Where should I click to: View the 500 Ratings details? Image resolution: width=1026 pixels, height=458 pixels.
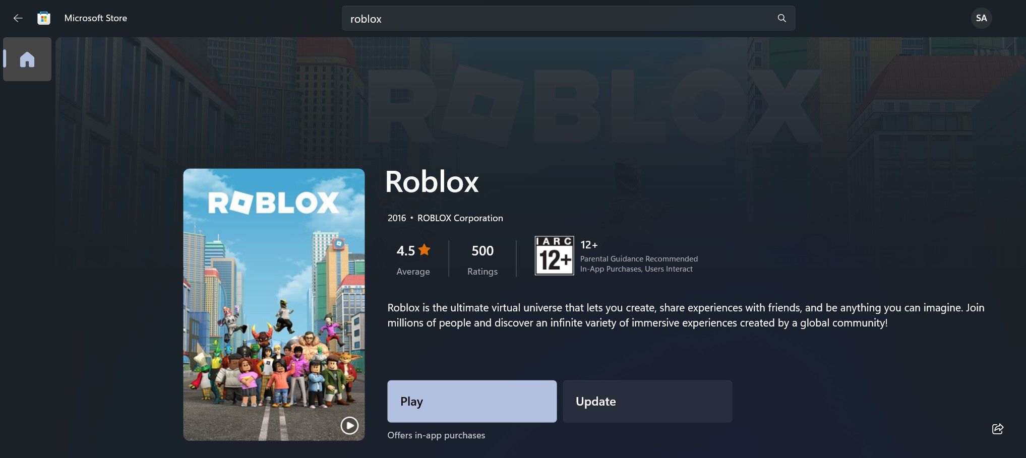tap(482, 258)
